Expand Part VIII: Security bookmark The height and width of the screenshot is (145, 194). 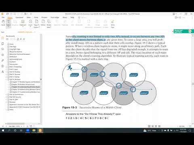[6, 97]
